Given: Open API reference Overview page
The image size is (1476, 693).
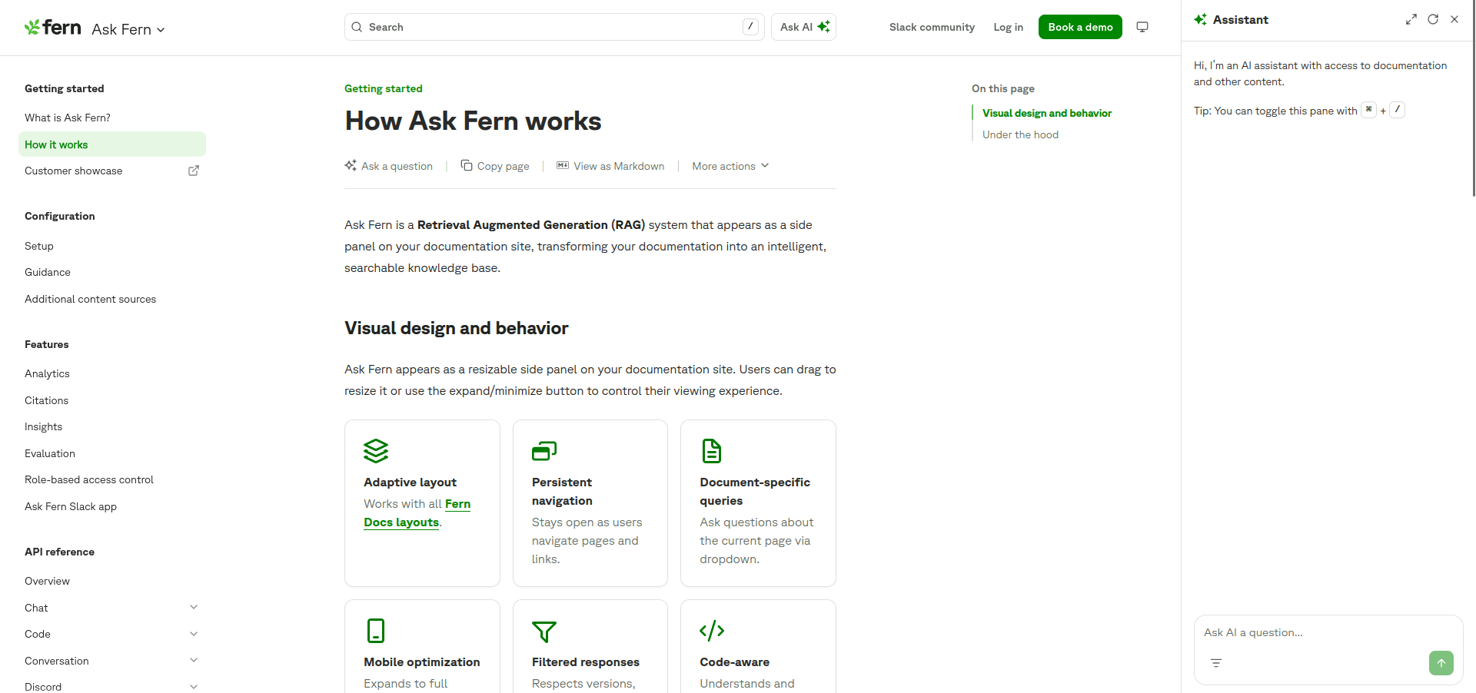Looking at the screenshot, I should [47, 581].
